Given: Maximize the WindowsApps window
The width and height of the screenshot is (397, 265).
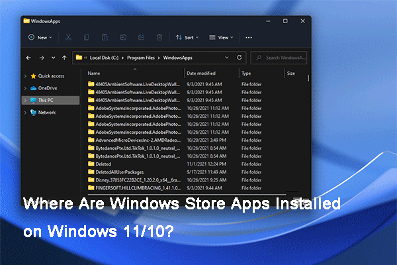Looking at the screenshot, I should 285,21.
